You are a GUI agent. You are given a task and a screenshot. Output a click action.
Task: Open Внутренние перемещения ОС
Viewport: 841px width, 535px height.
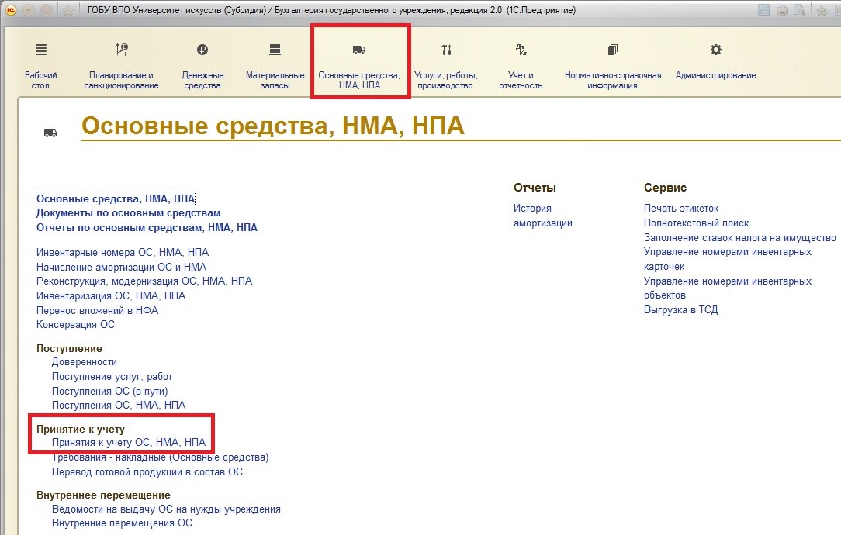pyautogui.click(x=121, y=523)
